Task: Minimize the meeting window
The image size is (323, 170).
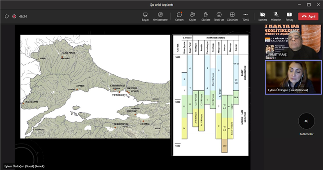Action: coord(299,4)
